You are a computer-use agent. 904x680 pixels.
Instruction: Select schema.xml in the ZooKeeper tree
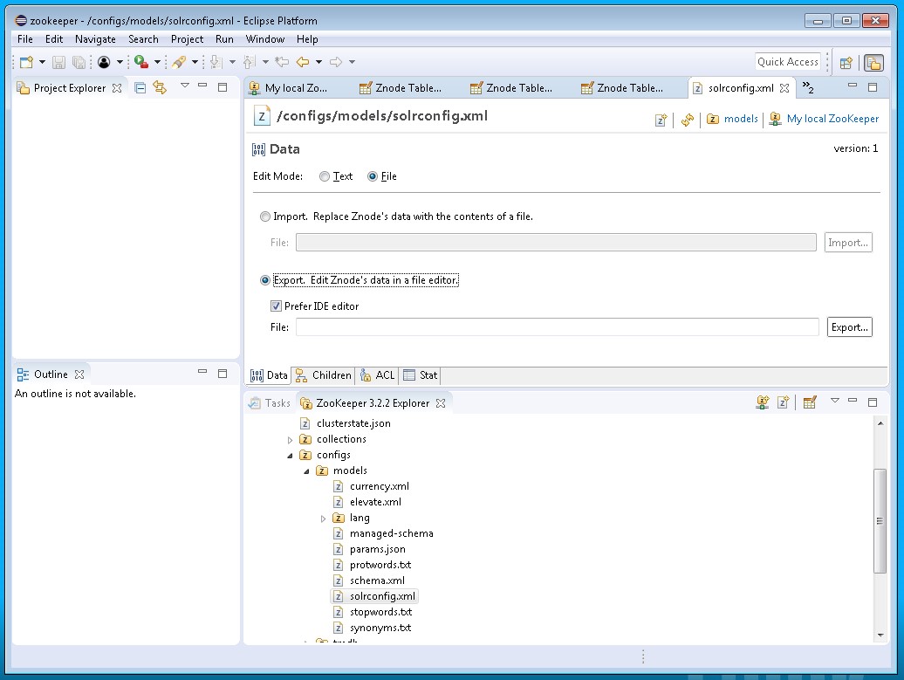click(x=376, y=580)
